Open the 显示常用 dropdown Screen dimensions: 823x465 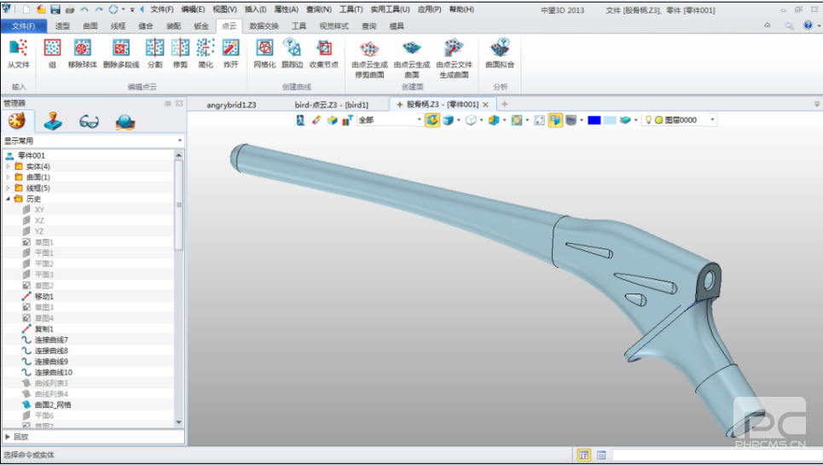(x=93, y=141)
